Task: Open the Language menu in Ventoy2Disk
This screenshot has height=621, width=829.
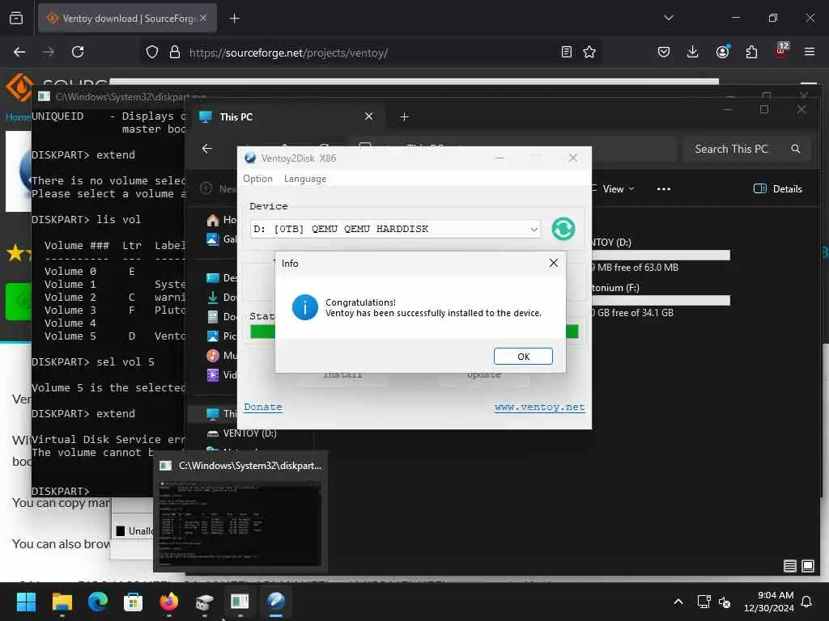Action: tap(305, 179)
